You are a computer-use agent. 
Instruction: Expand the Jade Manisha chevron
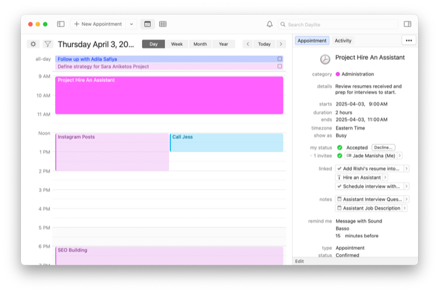tap(400, 156)
